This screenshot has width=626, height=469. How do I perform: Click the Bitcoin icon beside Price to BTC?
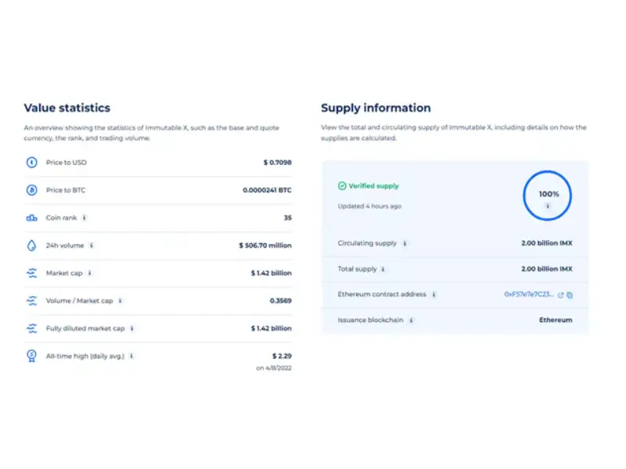[31, 190]
